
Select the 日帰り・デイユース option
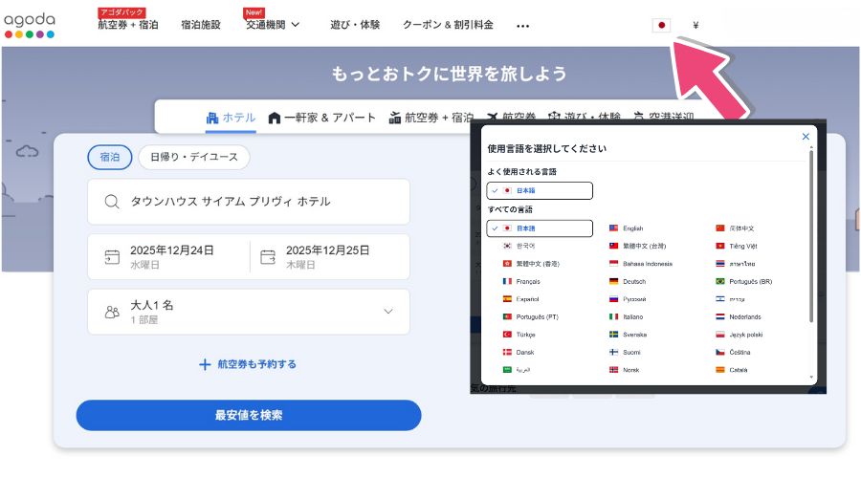[x=194, y=157]
